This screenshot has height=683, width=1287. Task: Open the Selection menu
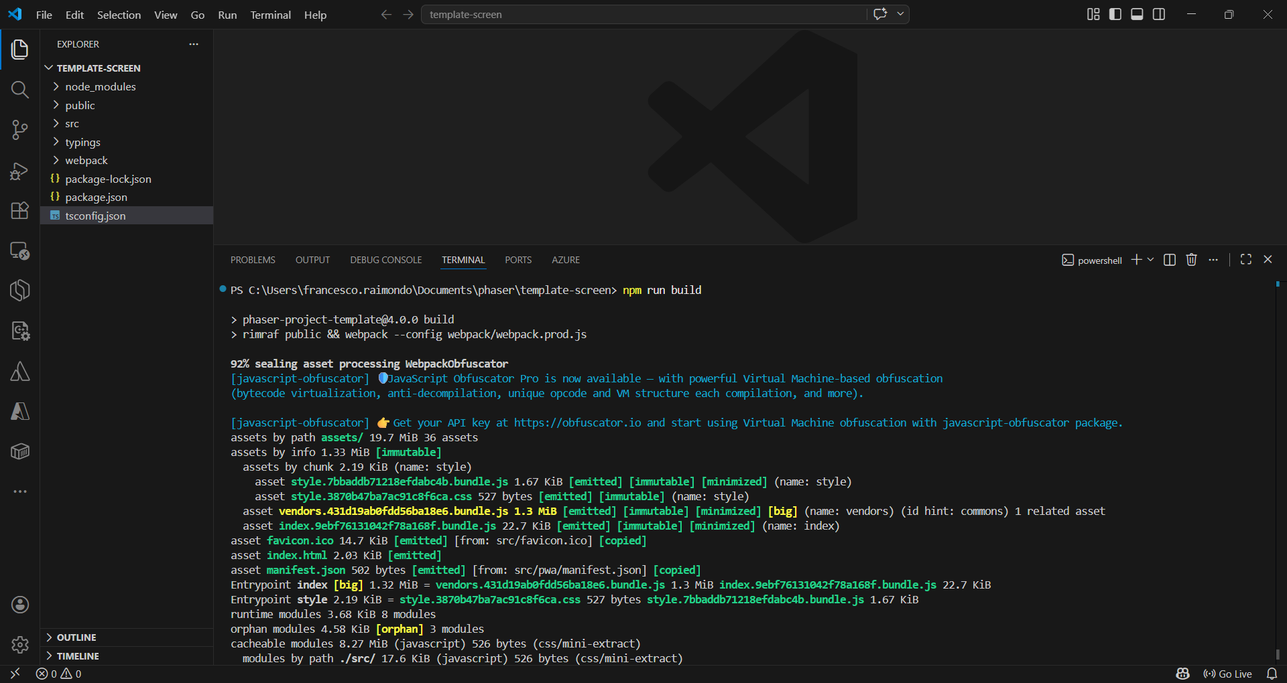(x=119, y=15)
